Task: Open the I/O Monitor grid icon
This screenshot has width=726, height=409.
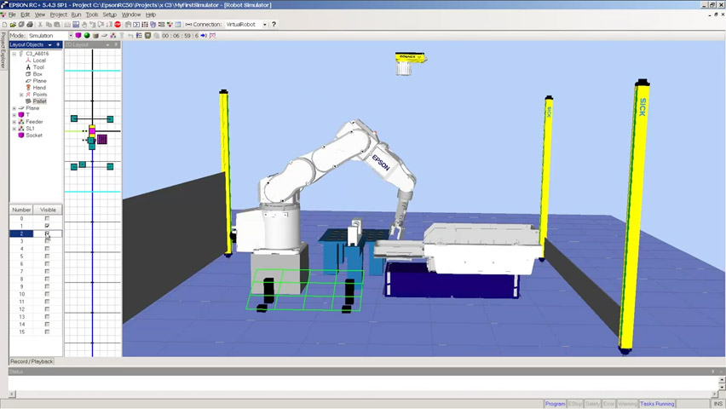Action: click(x=145, y=25)
